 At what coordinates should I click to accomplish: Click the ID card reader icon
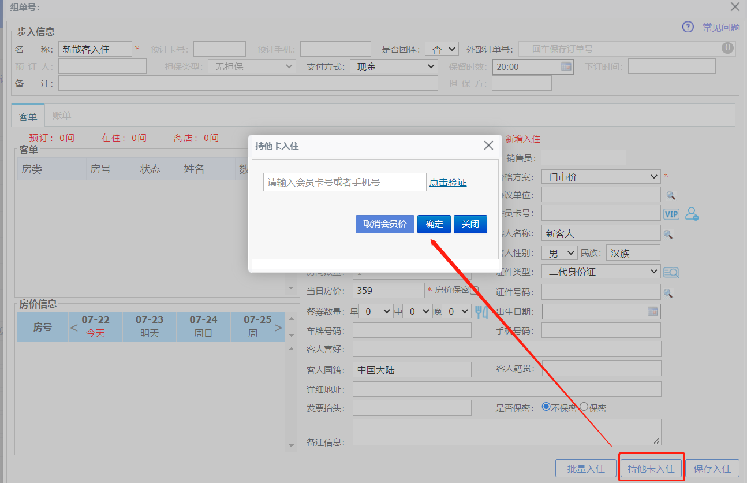coord(671,272)
